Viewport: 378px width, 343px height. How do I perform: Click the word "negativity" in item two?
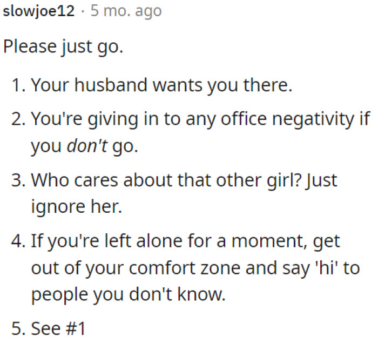coord(313,119)
